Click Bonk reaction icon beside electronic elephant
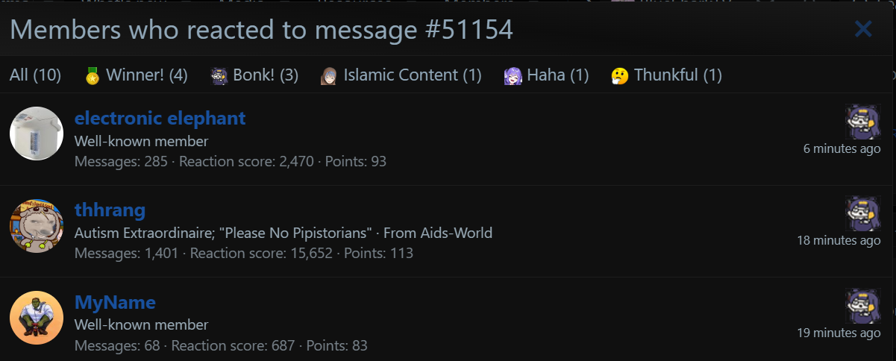 pos(863,122)
